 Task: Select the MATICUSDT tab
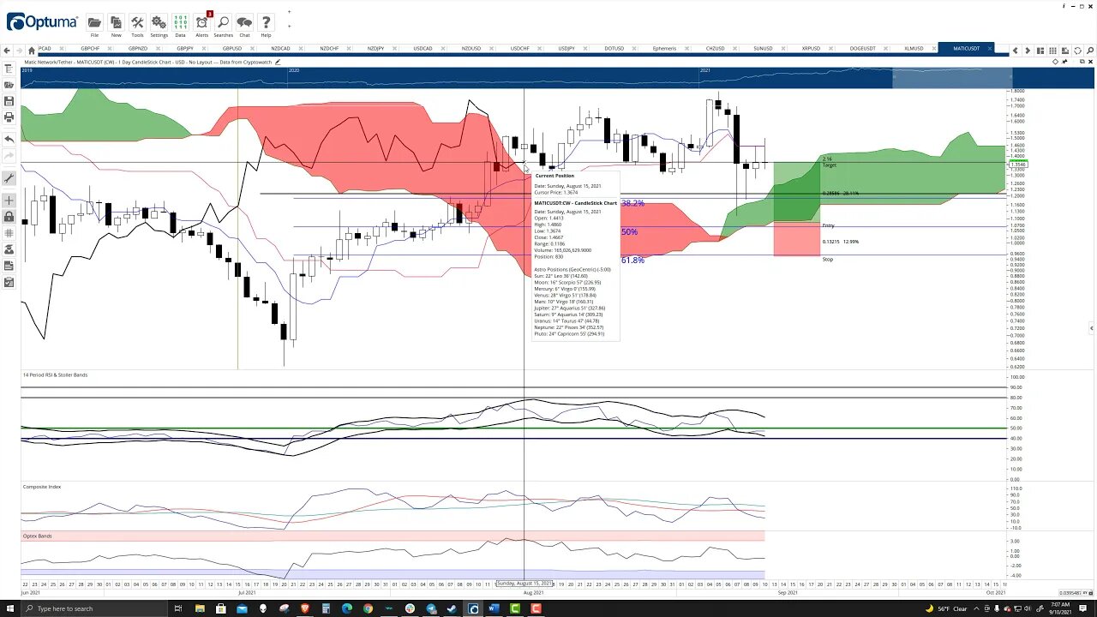coord(967,49)
